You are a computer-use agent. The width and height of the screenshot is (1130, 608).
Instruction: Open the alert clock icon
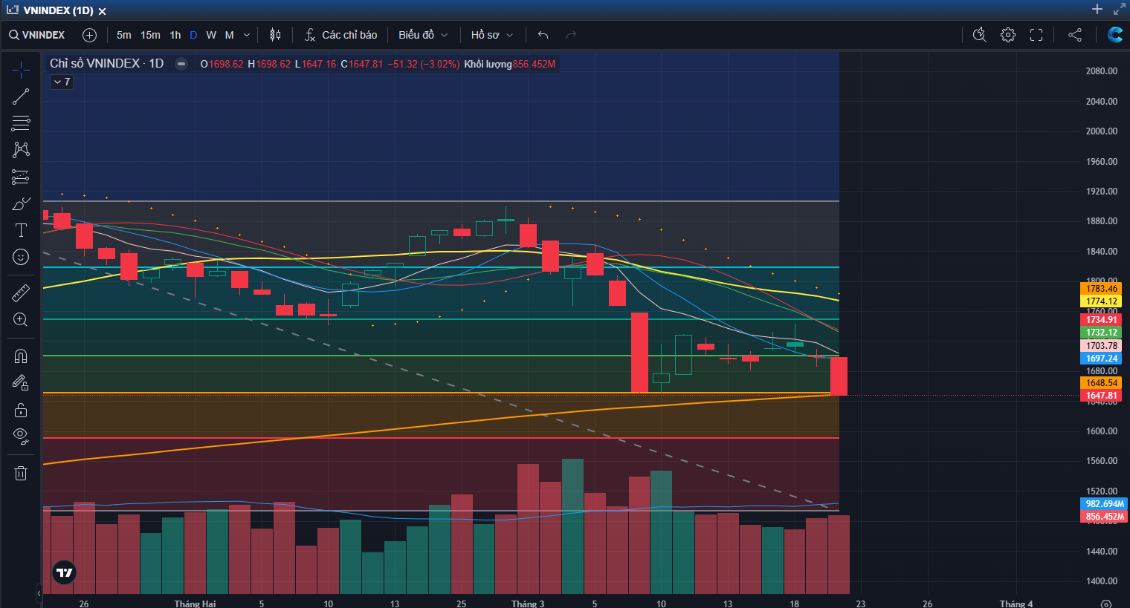980,35
